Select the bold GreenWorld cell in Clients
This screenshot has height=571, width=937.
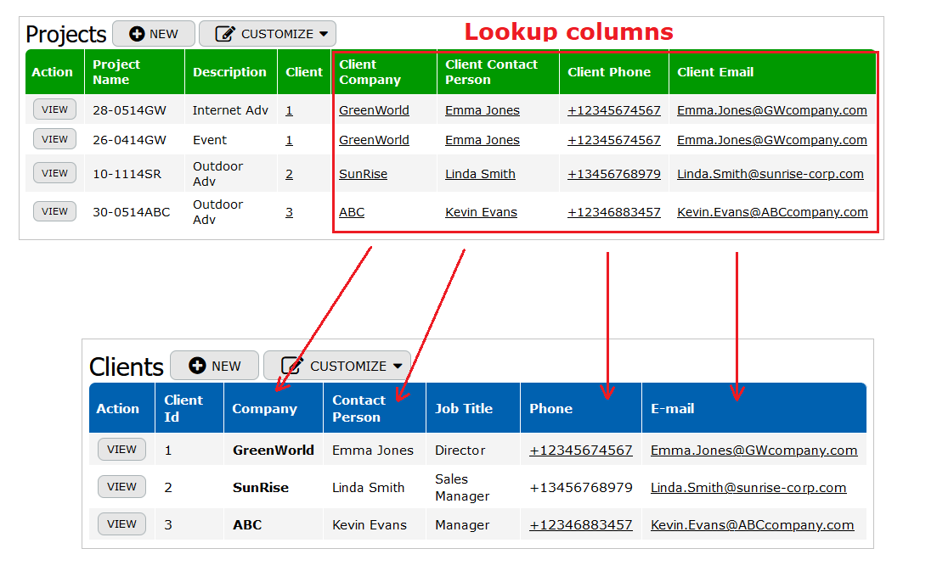[273, 451]
